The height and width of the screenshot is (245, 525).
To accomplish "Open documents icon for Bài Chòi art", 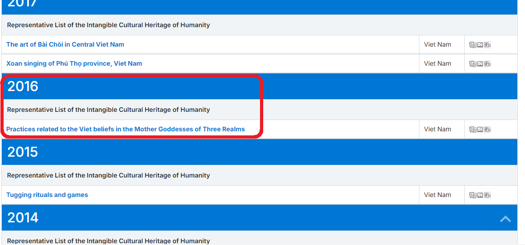I will [473, 45].
